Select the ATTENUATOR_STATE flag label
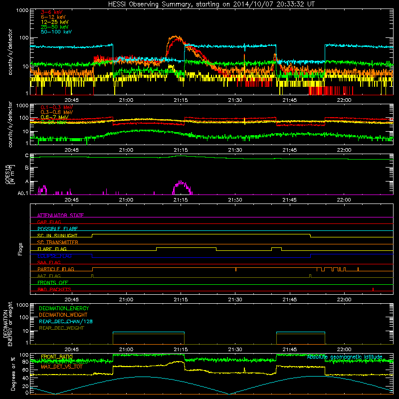The height and width of the screenshot is (399, 399). (60, 215)
